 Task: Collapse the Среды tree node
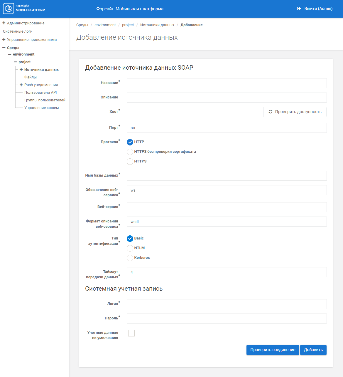[x=4, y=48]
